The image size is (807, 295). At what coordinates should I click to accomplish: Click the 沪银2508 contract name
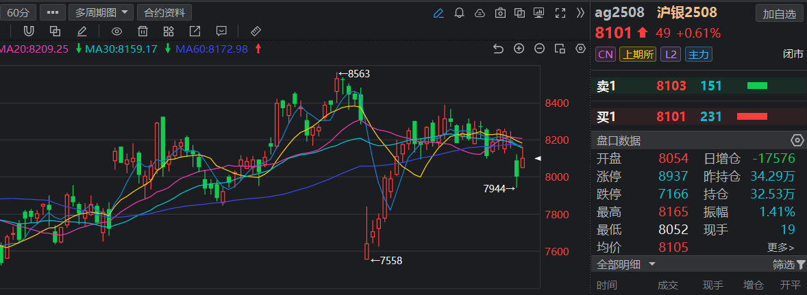point(687,13)
